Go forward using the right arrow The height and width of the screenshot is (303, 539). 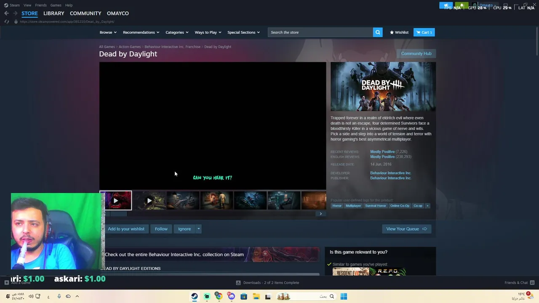[x=15, y=13]
